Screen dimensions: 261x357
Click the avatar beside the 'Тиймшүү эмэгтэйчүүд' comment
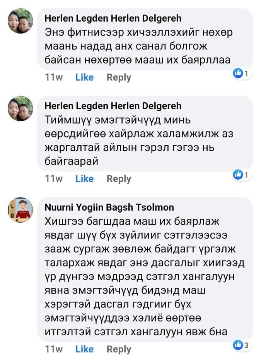[x=20, y=109]
